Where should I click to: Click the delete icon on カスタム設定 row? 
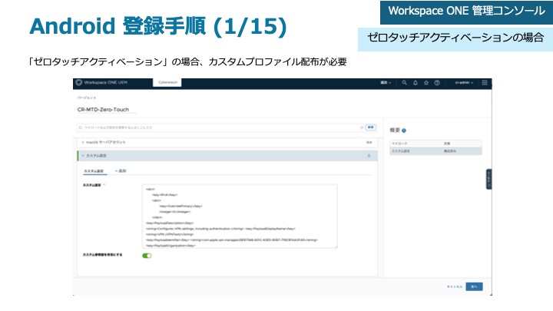[369, 155]
